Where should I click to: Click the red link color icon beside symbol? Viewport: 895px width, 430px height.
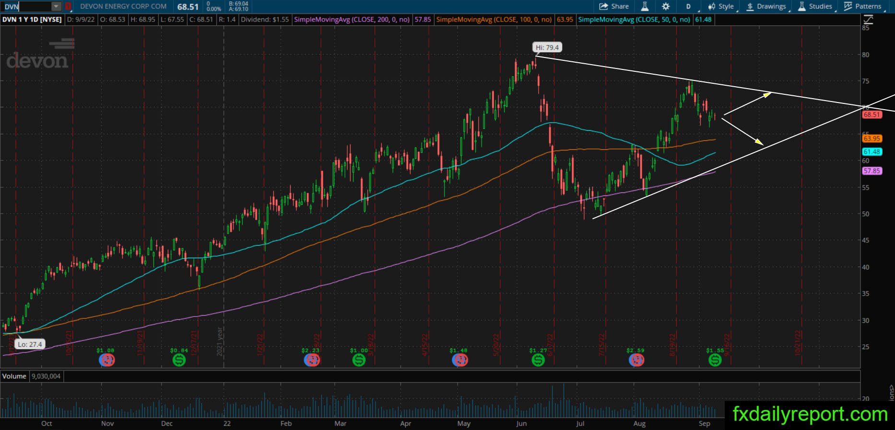(x=68, y=7)
